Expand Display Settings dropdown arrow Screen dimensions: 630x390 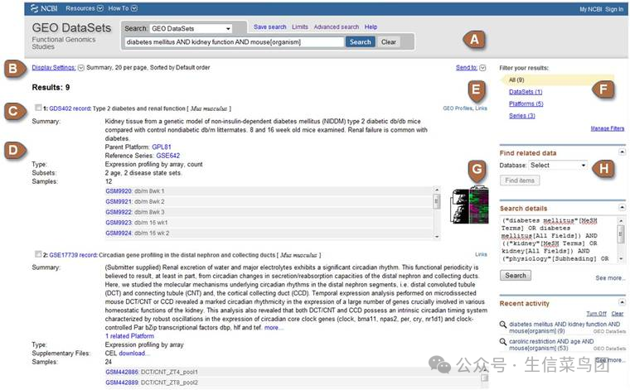pyautogui.click(x=80, y=68)
